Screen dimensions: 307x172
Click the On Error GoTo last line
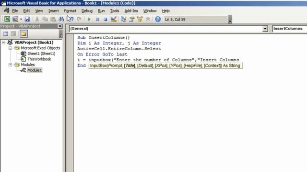pos(102,54)
